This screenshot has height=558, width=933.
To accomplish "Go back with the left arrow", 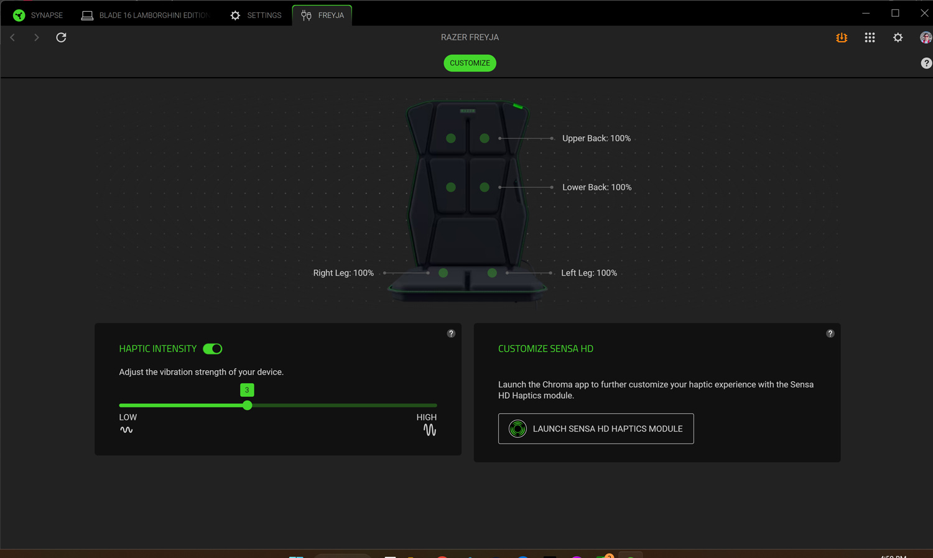I will click(12, 37).
